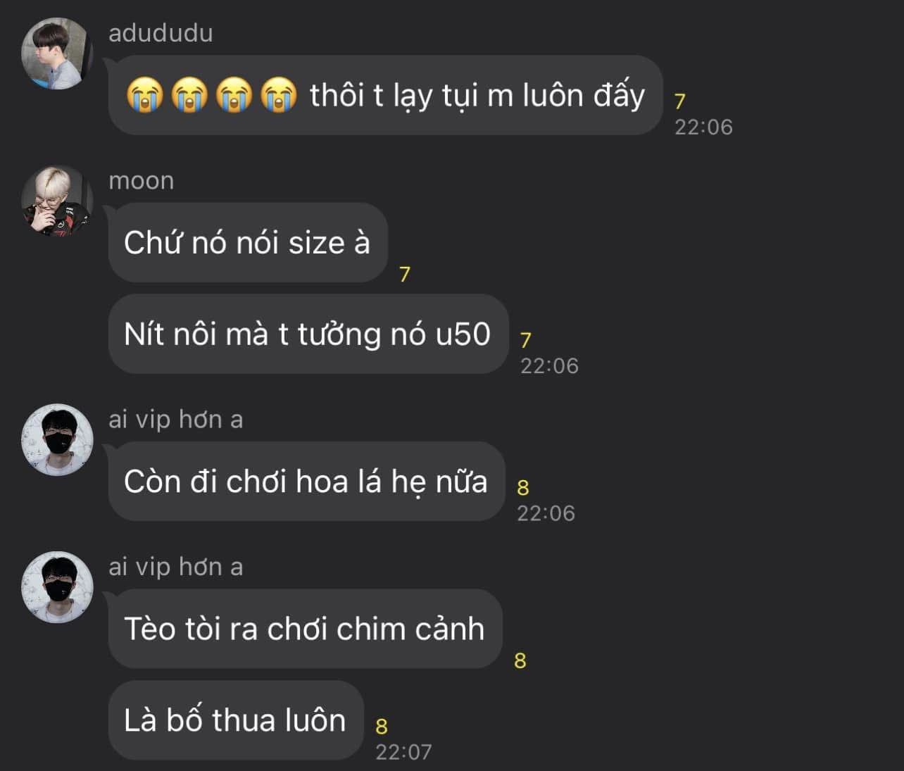Viewport: 904px width, 771px height.
Task: Click yellow count 8 beside 'Còn đi chơi hoa lá hẹ nữa'
Action: coord(523,487)
